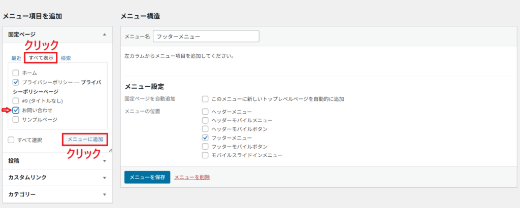Screen dimensions: 520x208
Task: Click the メニューを保存 button
Action: (147, 177)
